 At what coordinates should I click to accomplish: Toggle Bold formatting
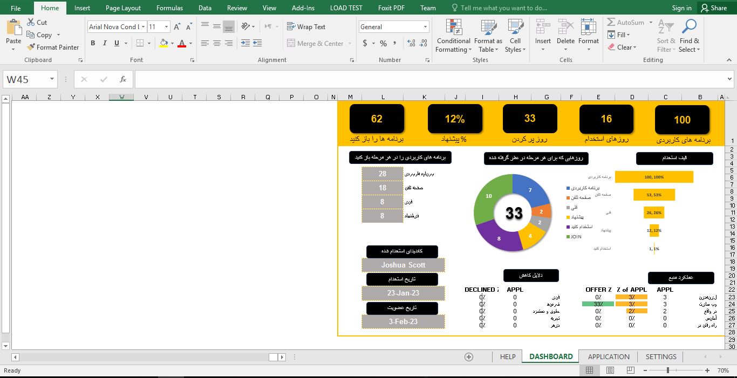(x=93, y=43)
